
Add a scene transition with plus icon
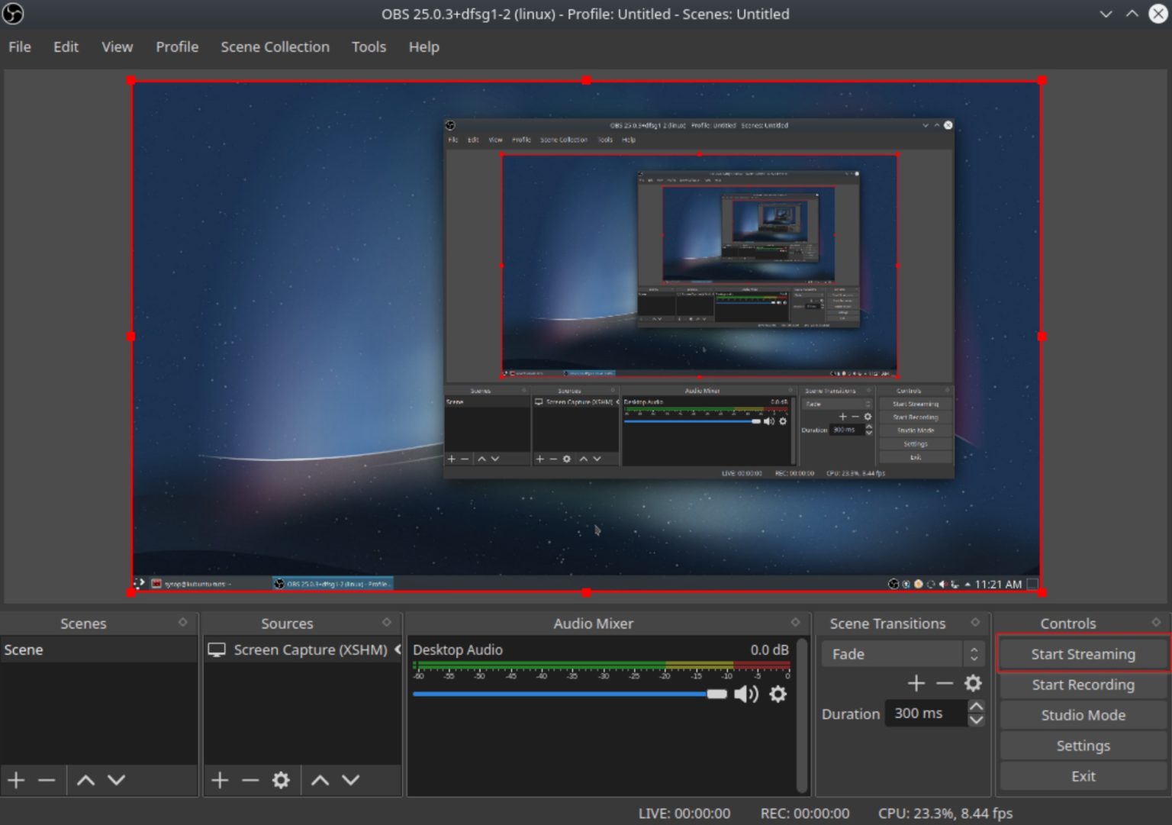[916, 683]
